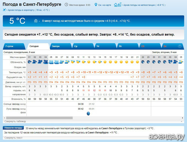This screenshot has height=142, width=187.
Task: Click the left arrow of the table scrollbar
Action: pyautogui.click(x=4, y=118)
